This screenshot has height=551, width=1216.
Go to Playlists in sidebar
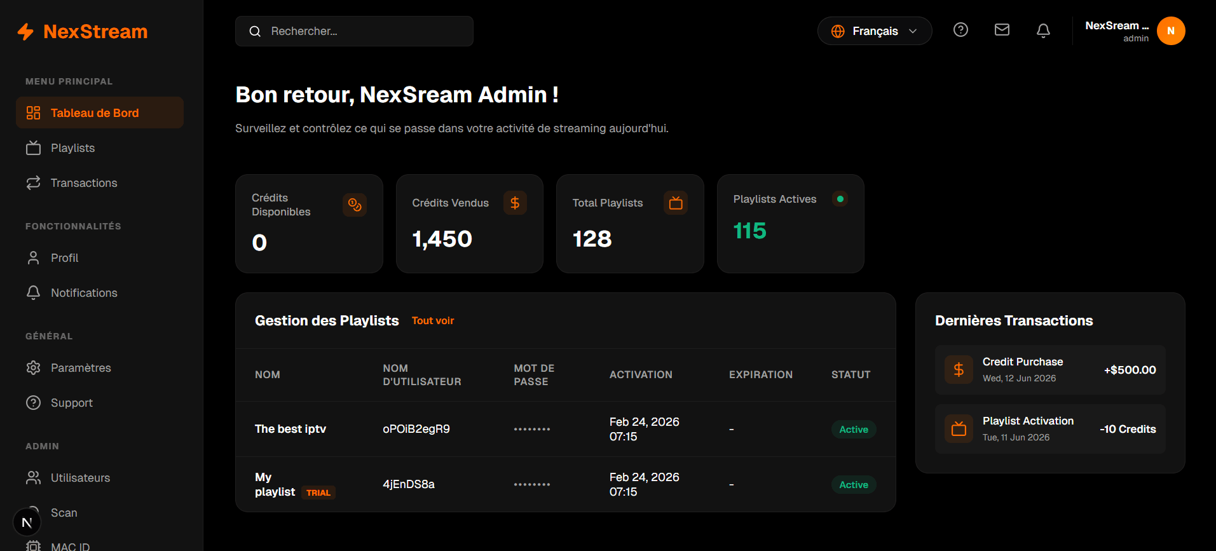tap(100, 148)
